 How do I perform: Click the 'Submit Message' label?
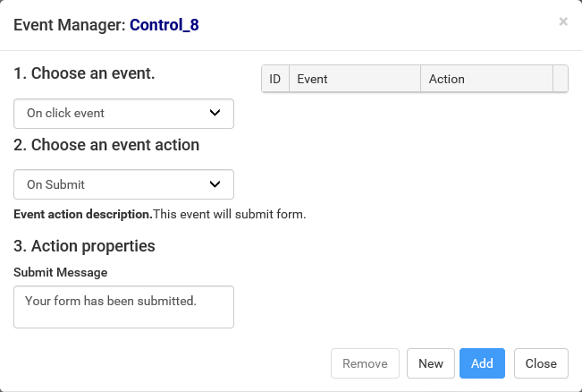[61, 272]
